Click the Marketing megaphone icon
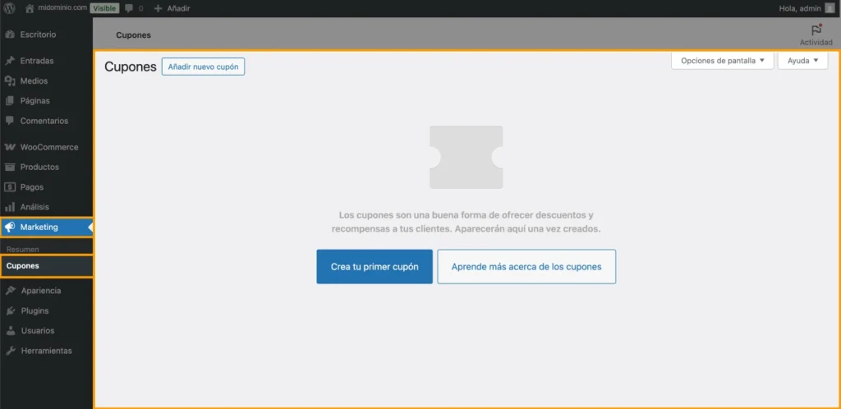841x409 pixels. point(9,227)
